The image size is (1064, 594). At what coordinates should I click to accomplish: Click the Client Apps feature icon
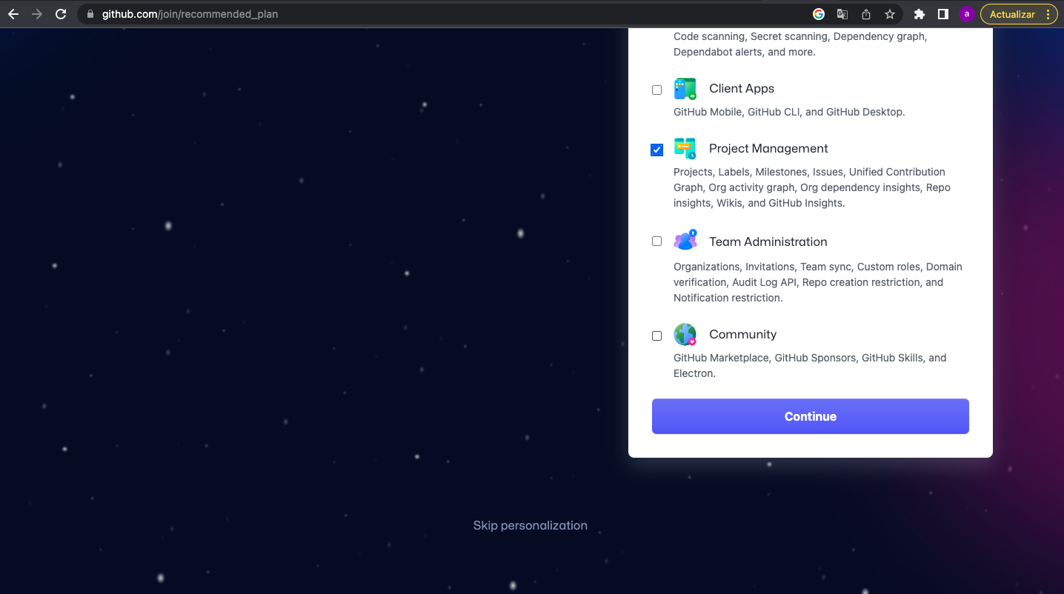pos(685,89)
